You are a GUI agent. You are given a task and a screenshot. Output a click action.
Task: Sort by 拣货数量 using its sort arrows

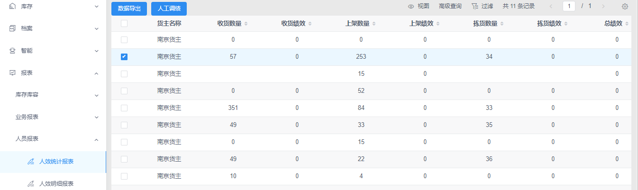(x=501, y=24)
